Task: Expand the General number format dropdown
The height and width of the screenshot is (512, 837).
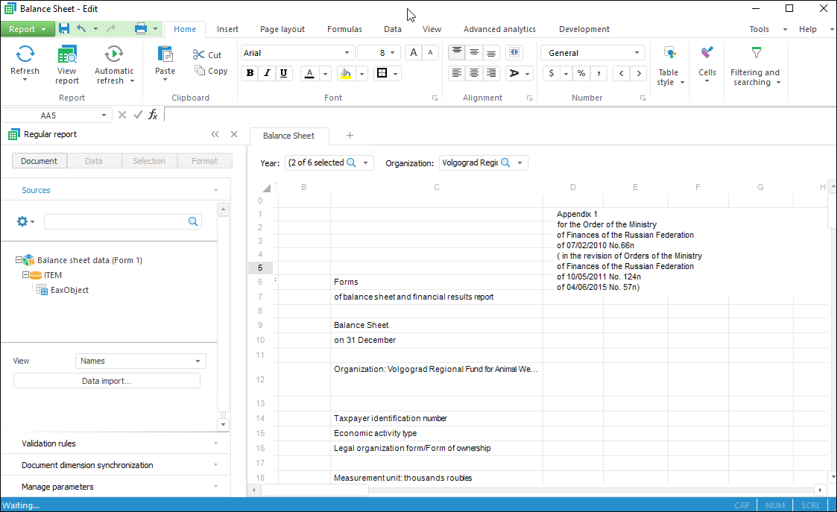Action: tap(637, 53)
